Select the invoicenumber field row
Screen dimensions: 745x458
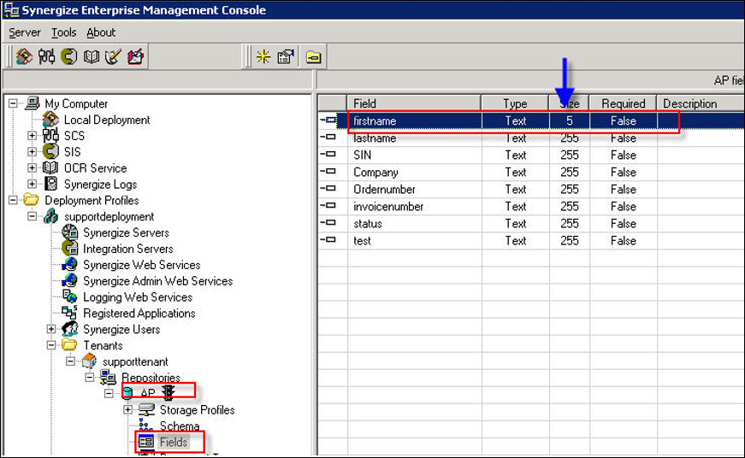pyautogui.click(x=531, y=207)
